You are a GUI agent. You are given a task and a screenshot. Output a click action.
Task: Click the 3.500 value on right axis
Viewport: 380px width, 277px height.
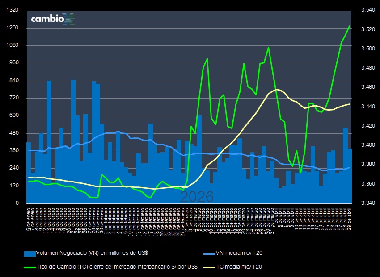pos(368,49)
